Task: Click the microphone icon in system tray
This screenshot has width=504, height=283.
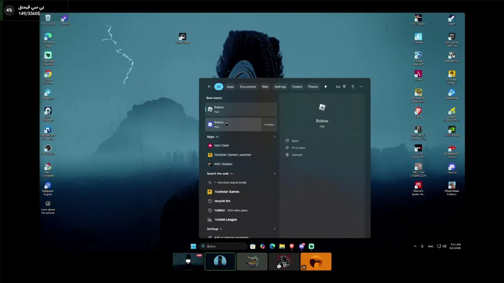Action: pyautogui.click(x=422, y=246)
